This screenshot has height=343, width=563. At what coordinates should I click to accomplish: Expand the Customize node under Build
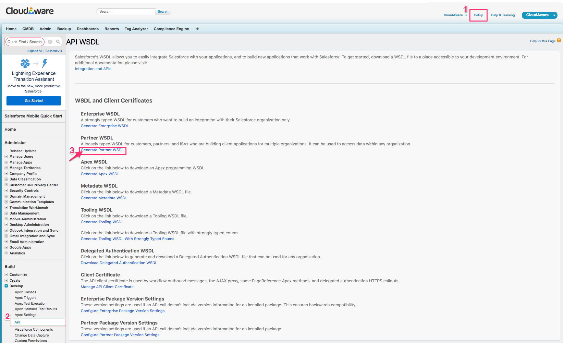click(6, 275)
